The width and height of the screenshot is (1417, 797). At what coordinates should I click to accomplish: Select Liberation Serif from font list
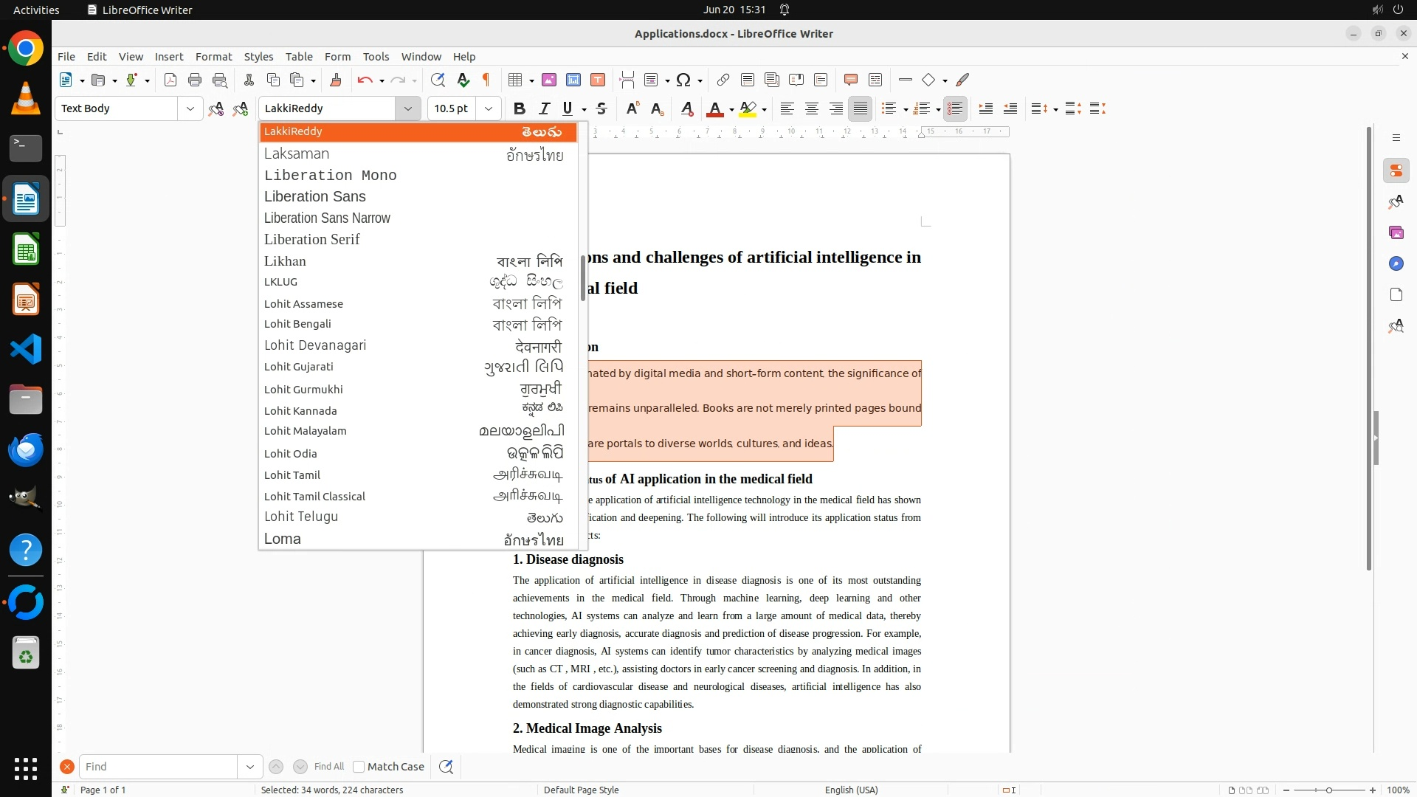click(x=312, y=240)
